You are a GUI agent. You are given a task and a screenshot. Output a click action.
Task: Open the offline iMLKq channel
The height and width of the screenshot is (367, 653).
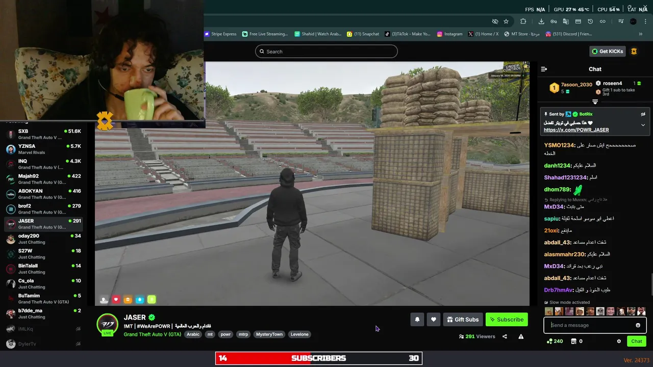click(x=43, y=329)
